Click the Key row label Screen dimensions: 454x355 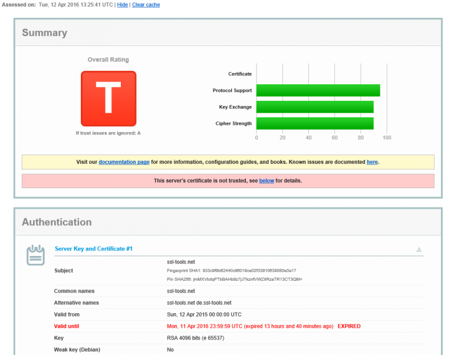coord(59,338)
